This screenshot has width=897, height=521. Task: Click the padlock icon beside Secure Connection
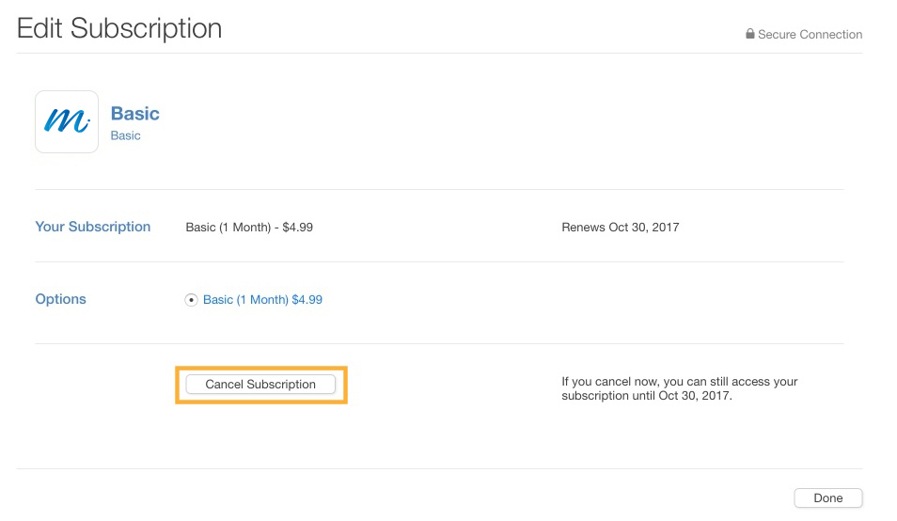749,34
